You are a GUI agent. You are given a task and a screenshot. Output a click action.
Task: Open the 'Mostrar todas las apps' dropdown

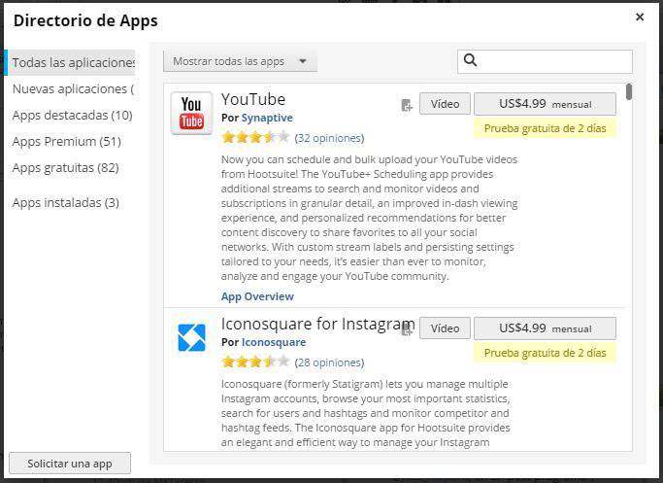coord(240,61)
